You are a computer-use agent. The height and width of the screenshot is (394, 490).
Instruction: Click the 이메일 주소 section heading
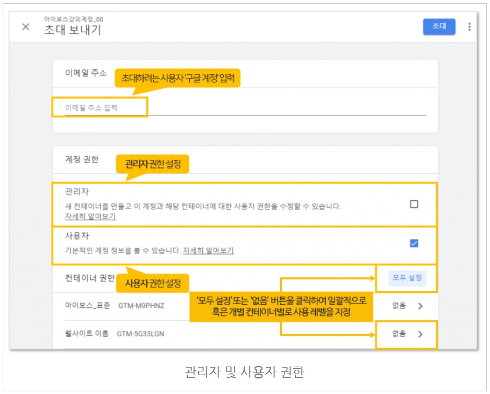pos(86,73)
